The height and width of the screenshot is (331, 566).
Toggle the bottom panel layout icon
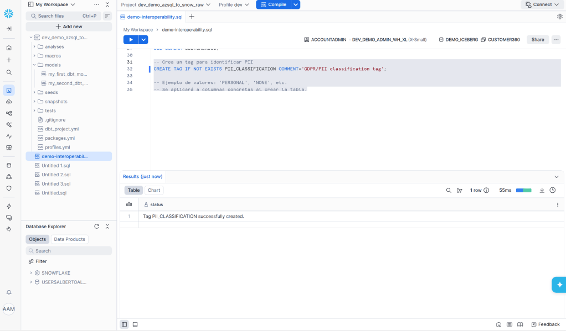click(135, 324)
